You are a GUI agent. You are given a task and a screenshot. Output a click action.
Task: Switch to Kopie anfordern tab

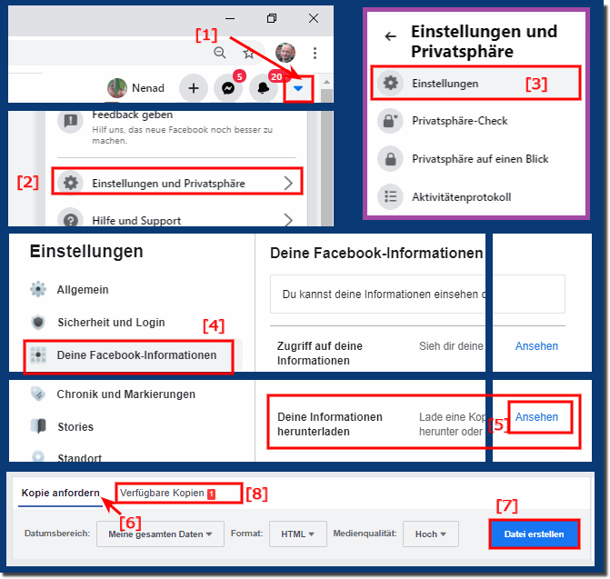pos(60,493)
